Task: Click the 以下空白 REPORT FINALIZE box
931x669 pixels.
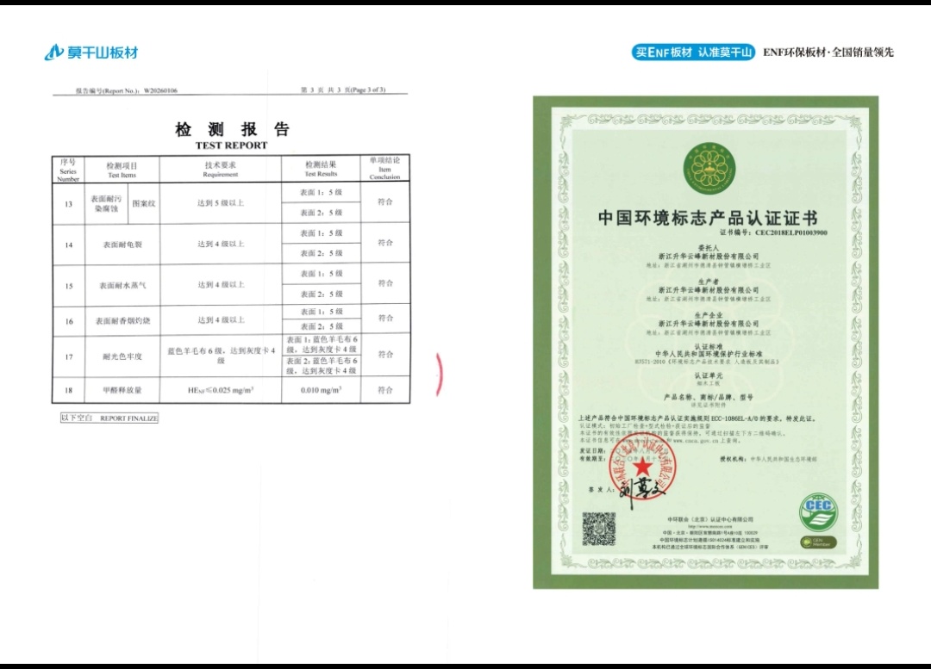Action: (x=109, y=418)
